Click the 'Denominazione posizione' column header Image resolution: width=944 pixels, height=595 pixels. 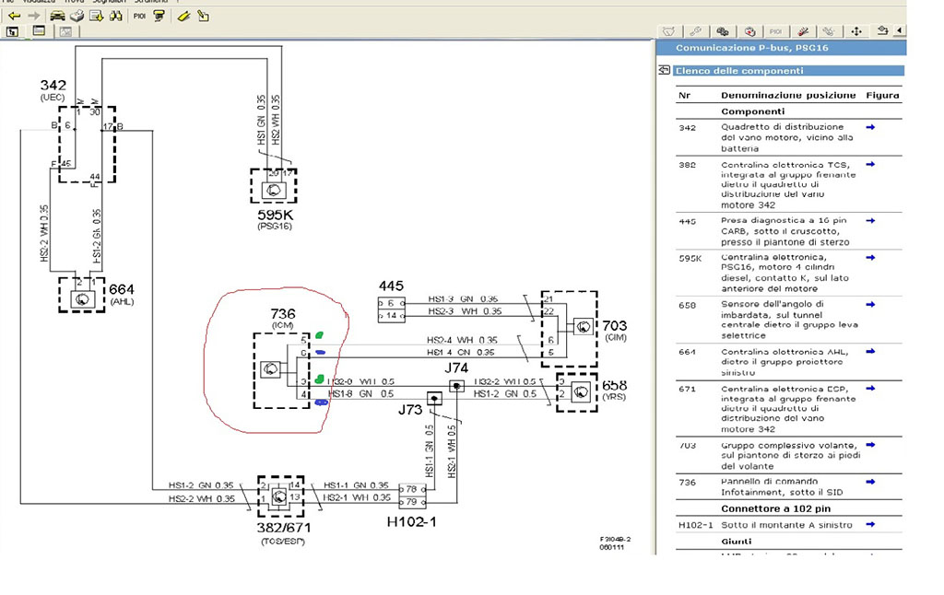[x=788, y=95]
